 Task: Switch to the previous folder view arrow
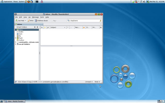point(35,27)
